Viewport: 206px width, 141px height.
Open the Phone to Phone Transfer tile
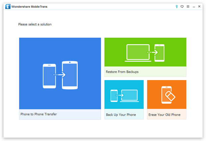[60, 79]
